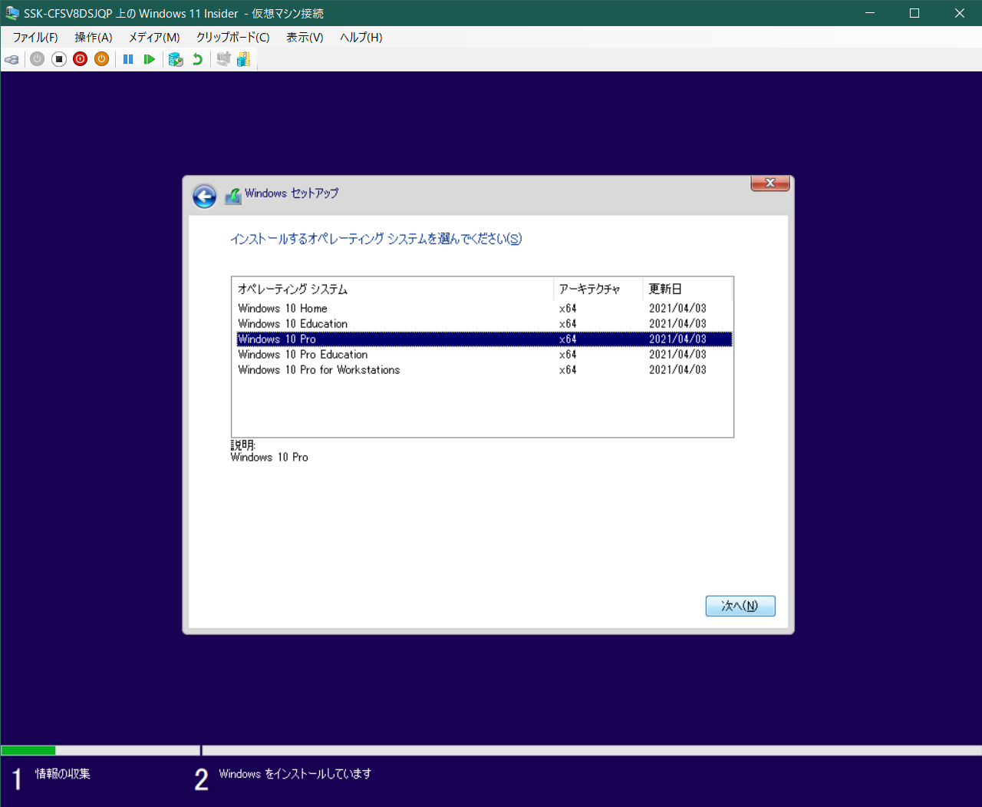982x807 pixels.
Task: Click the Windows Setup icon in the dialog title
Action: [232, 197]
